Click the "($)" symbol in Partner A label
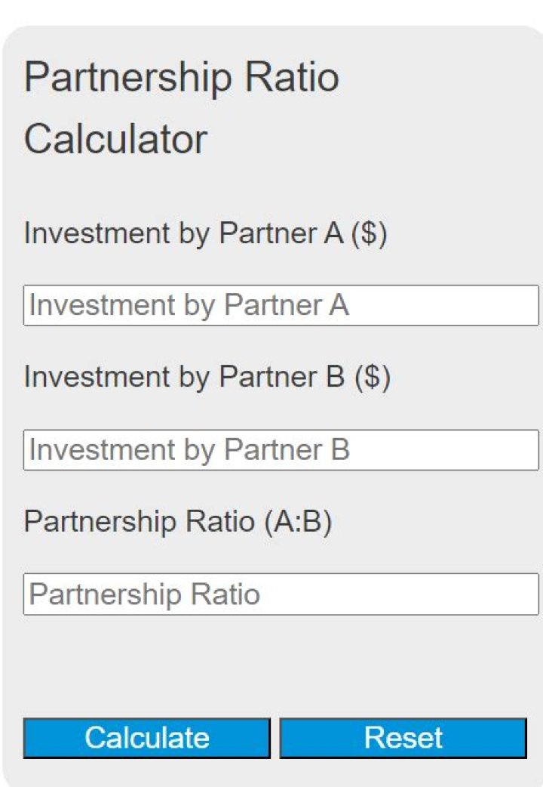543x787 pixels. pos(370,234)
